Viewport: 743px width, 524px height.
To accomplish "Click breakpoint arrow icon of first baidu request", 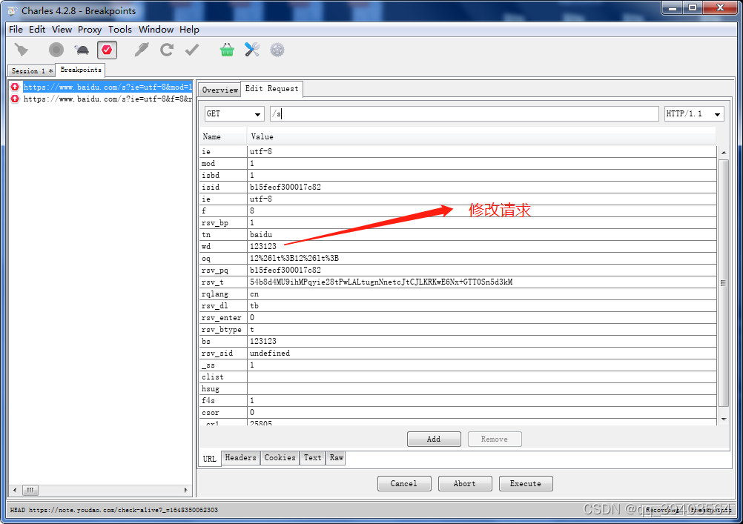I will [15, 87].
